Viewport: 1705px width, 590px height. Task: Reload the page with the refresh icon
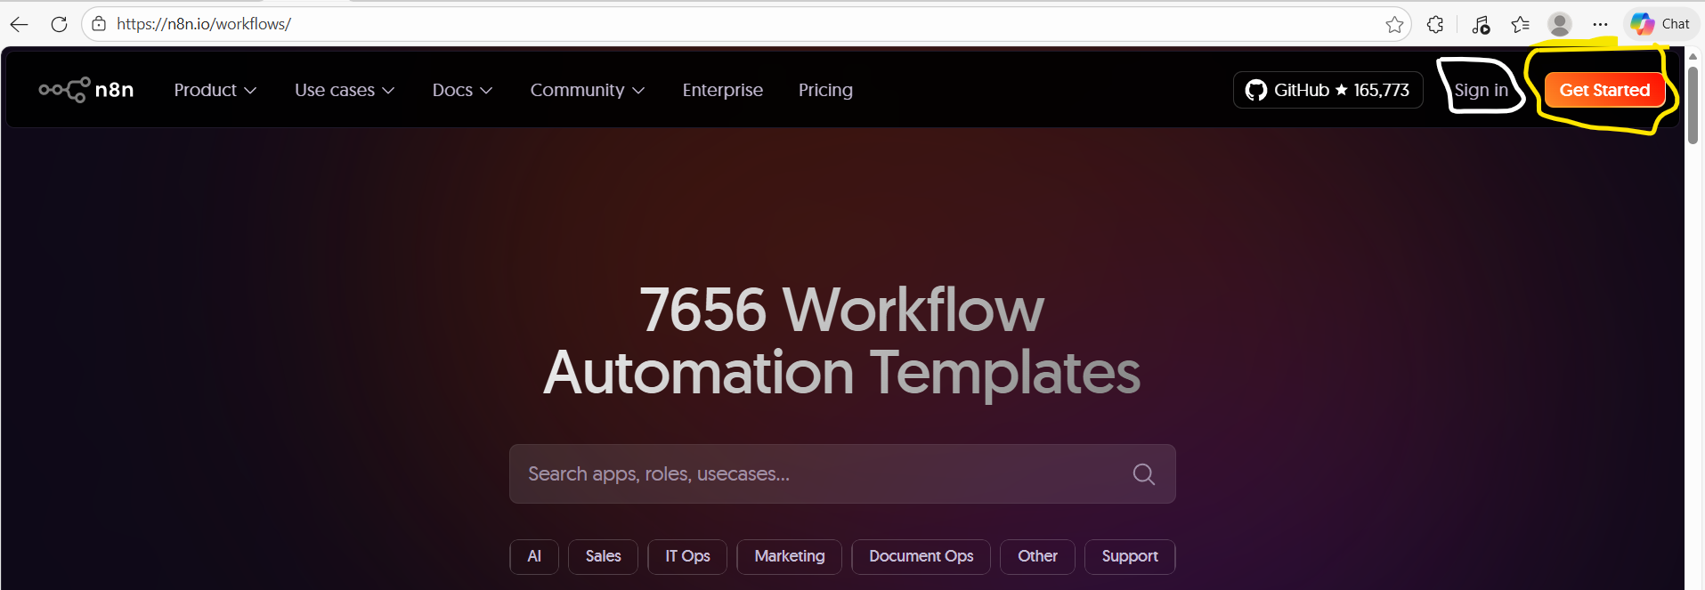point(59,24)
